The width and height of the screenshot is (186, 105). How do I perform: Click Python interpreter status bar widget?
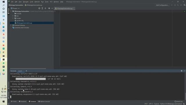pos(171,104)
